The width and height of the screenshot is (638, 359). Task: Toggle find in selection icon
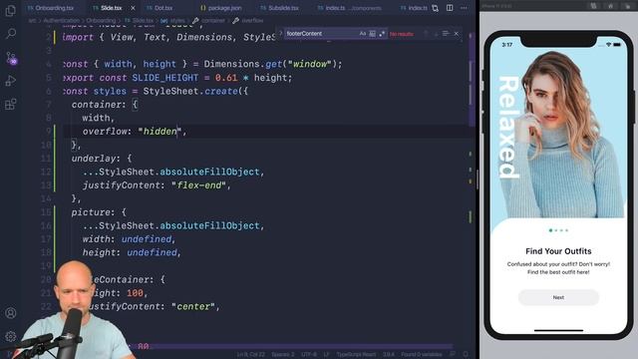pos(446,34)
